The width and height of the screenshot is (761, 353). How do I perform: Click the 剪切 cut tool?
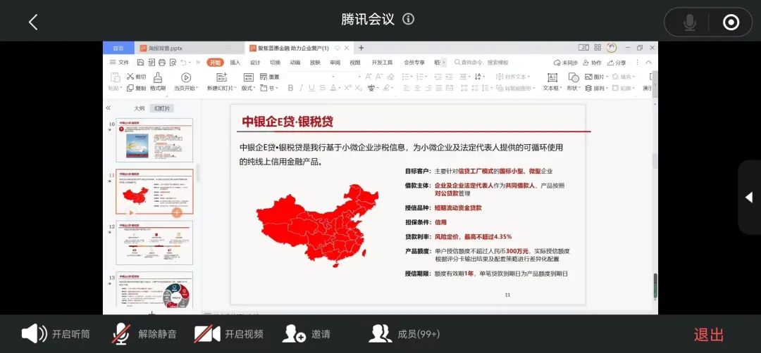click(136, 77)
